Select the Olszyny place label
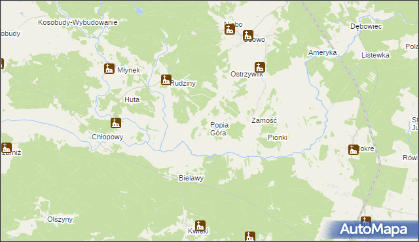Viewport: 419px width, 242px height. (x=60, y=220)
